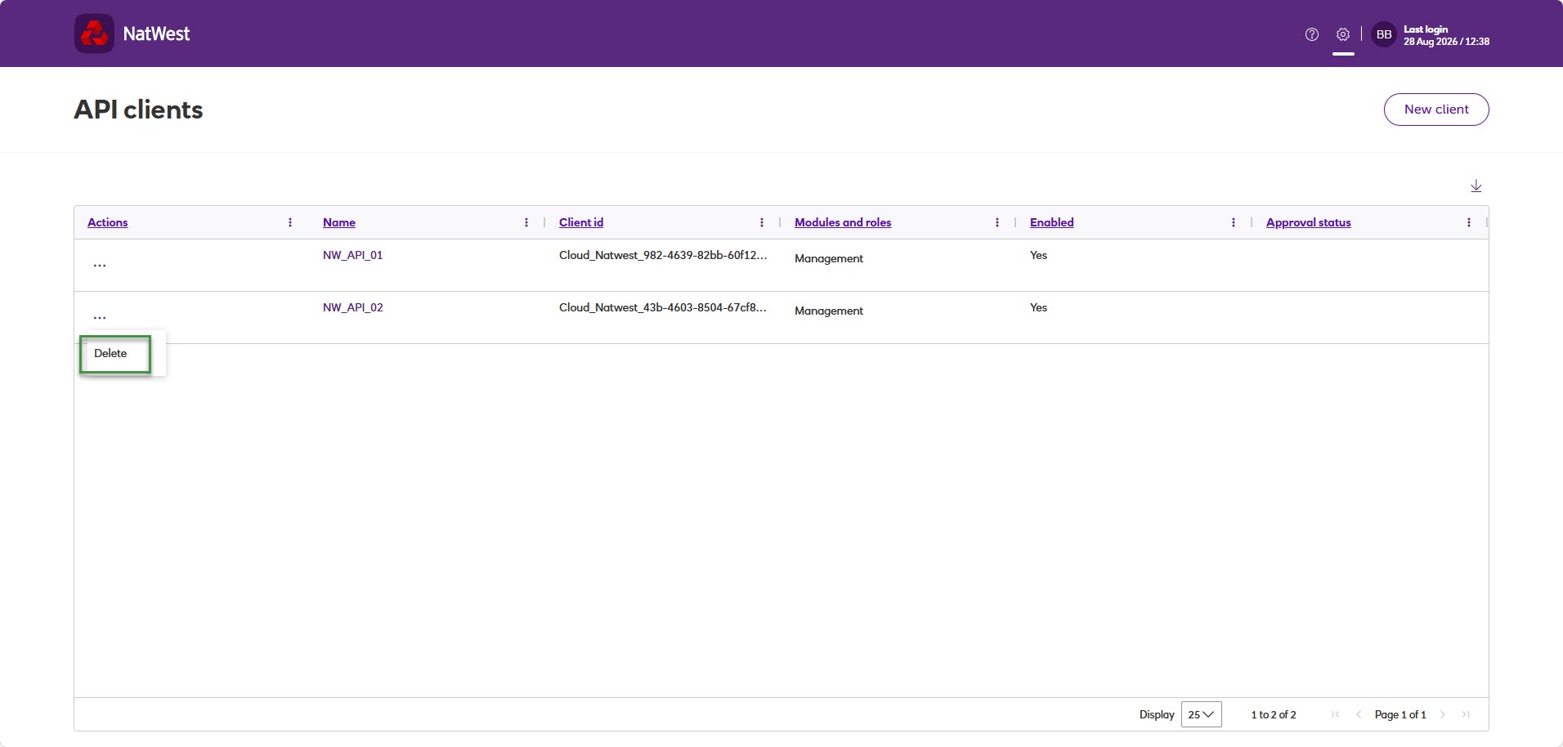Download the table with the download arrow icon
This screenshot has height=747, width=1563.
(1476, 186)
